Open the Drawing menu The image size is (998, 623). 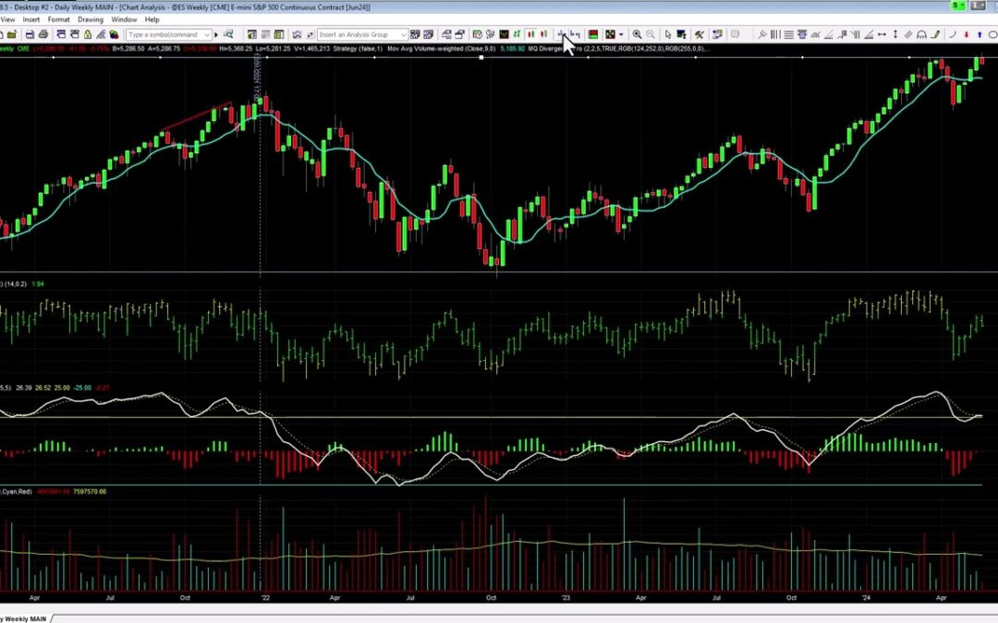pyautogui.click(x=90, y=18)
